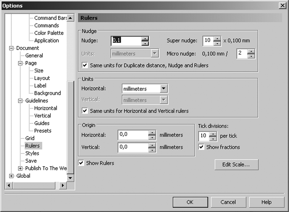Select Command Bars in the tree
Screen dimensions: 289x212
tap(50, 18)
